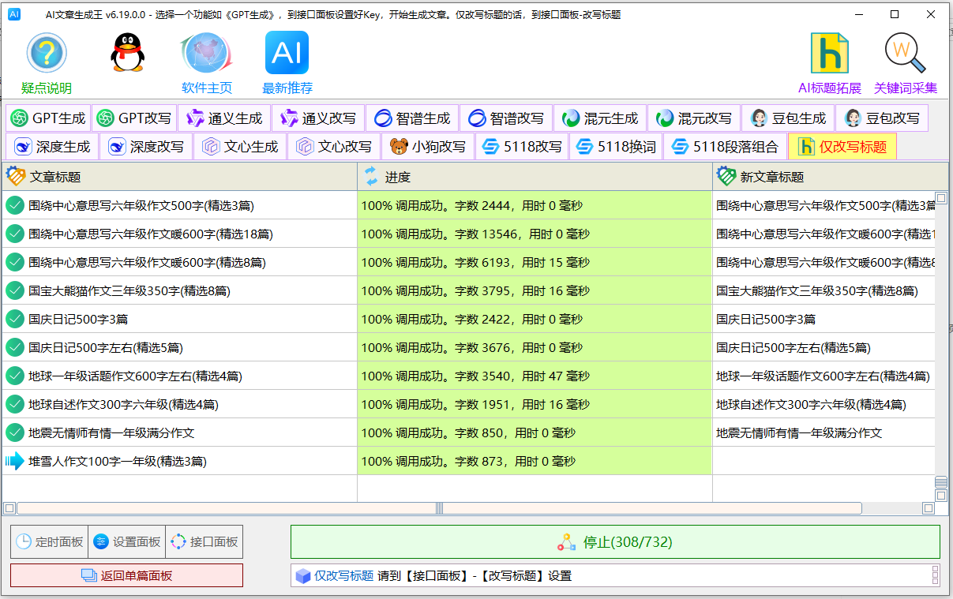Go to the 混元改写 tab
This screenshot has height=599, width=953.
pyautogui.click(x=694, y=118)
